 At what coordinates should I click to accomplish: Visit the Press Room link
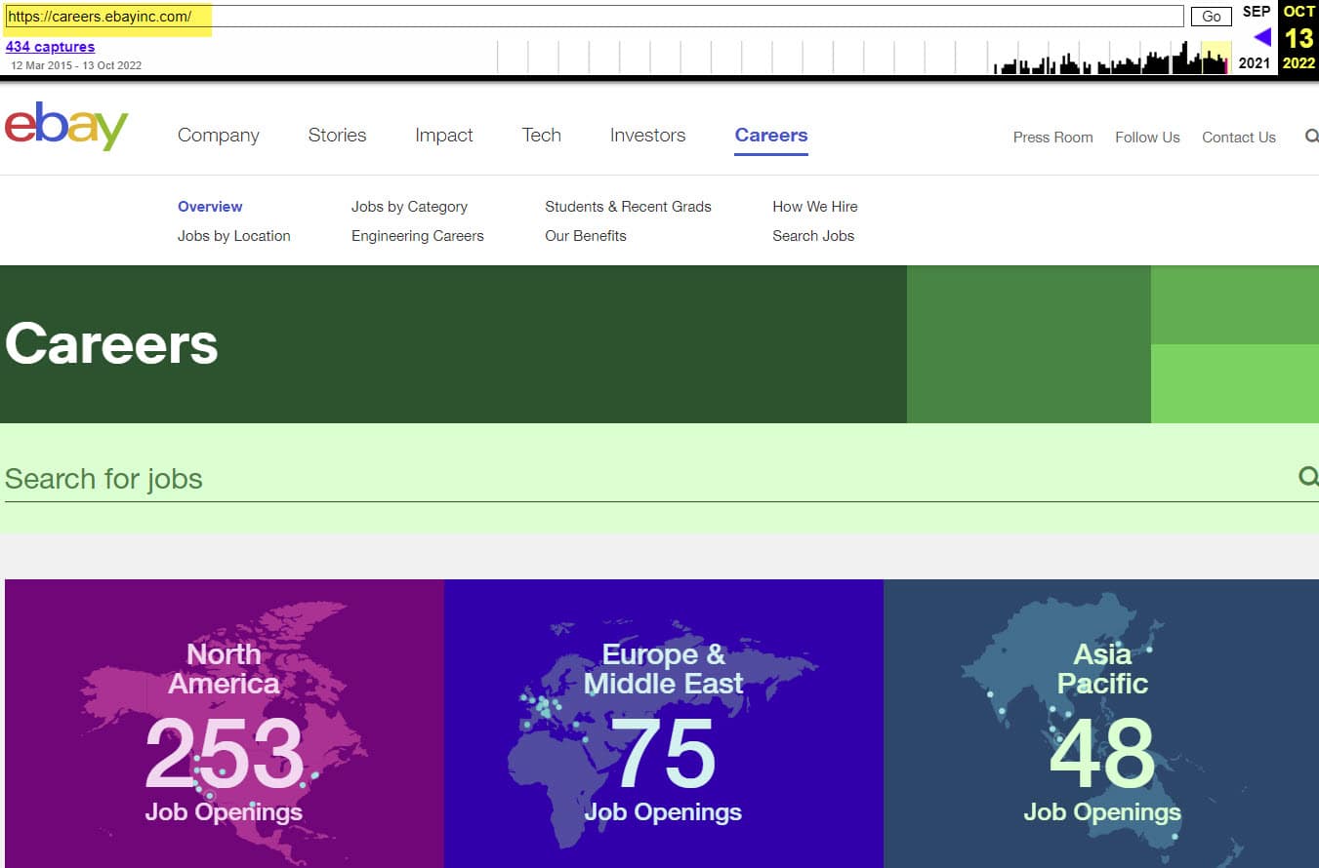pyautogui.click(x=1052, y=138)
